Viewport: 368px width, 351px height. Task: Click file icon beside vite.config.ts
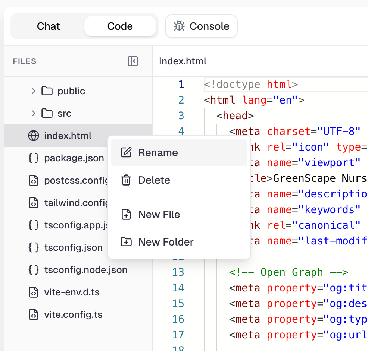(x=34, y=315)
